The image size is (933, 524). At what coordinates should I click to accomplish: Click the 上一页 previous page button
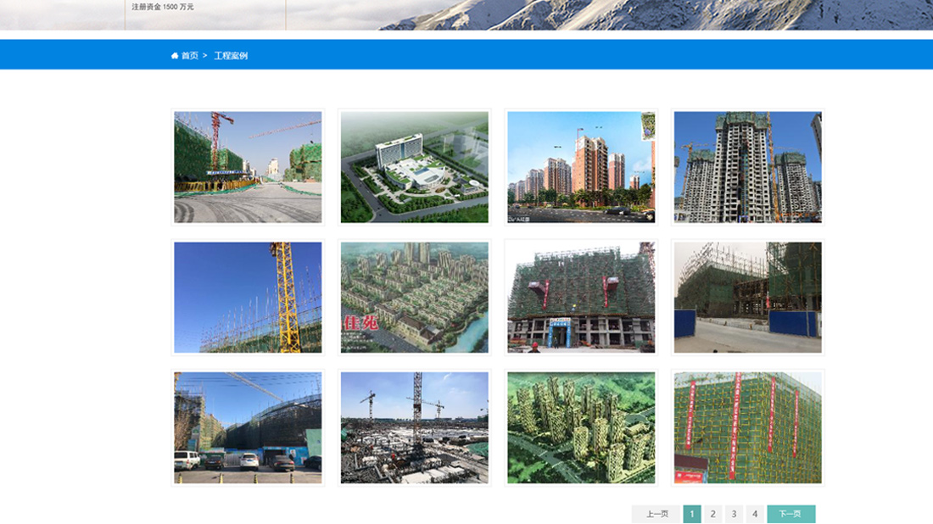[656, 513]
